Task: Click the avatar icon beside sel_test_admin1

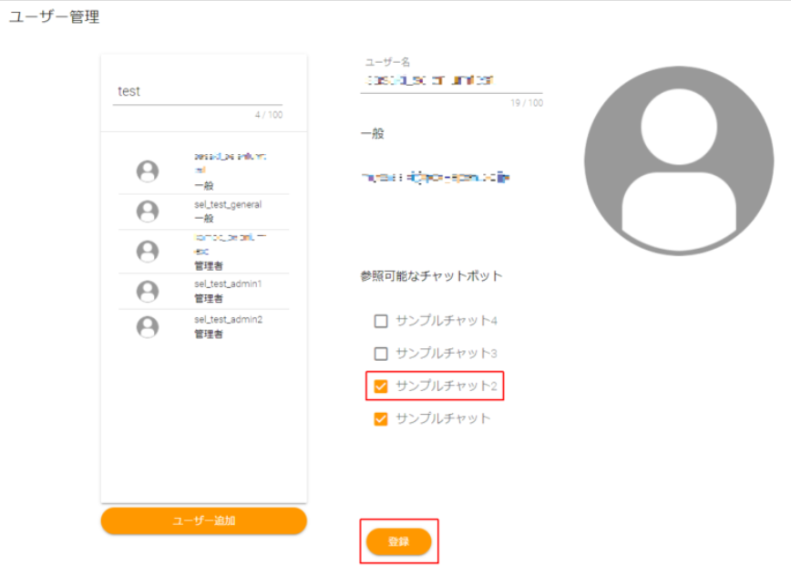Action: point(147,291)
